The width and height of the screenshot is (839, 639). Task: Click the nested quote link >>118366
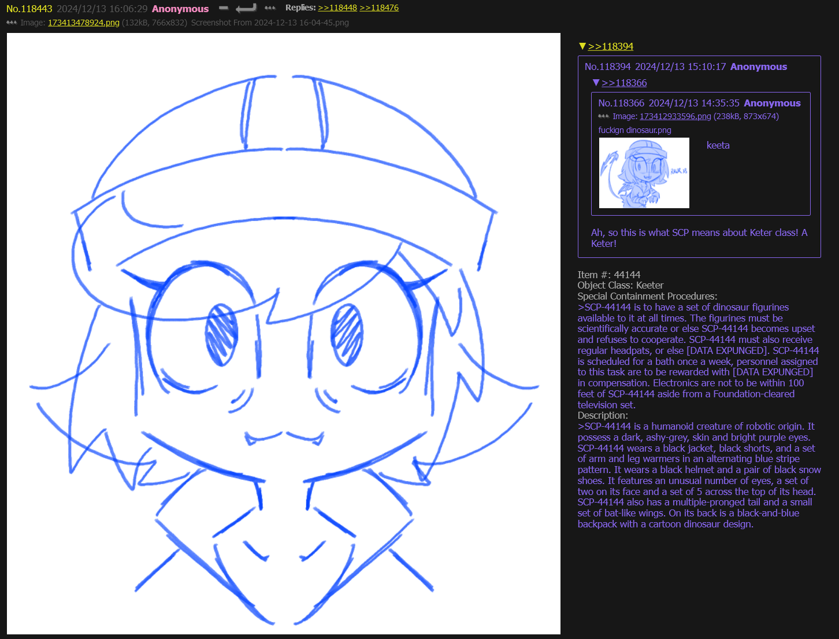624,83
